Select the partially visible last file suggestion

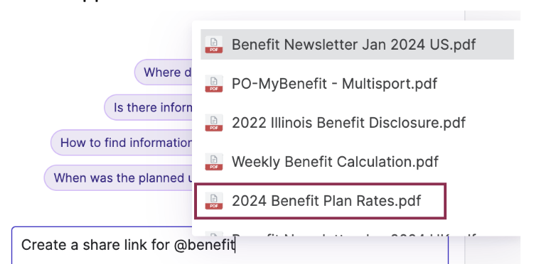click(357, 233)
